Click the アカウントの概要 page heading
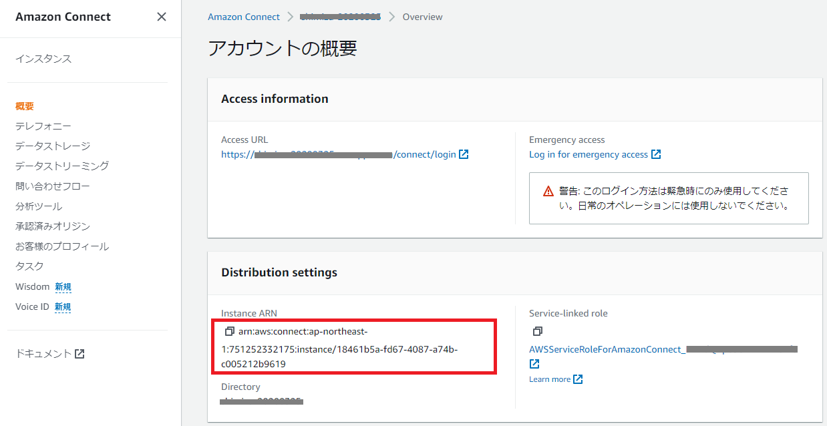The image size is (827, 426). (x=283, y=49)
